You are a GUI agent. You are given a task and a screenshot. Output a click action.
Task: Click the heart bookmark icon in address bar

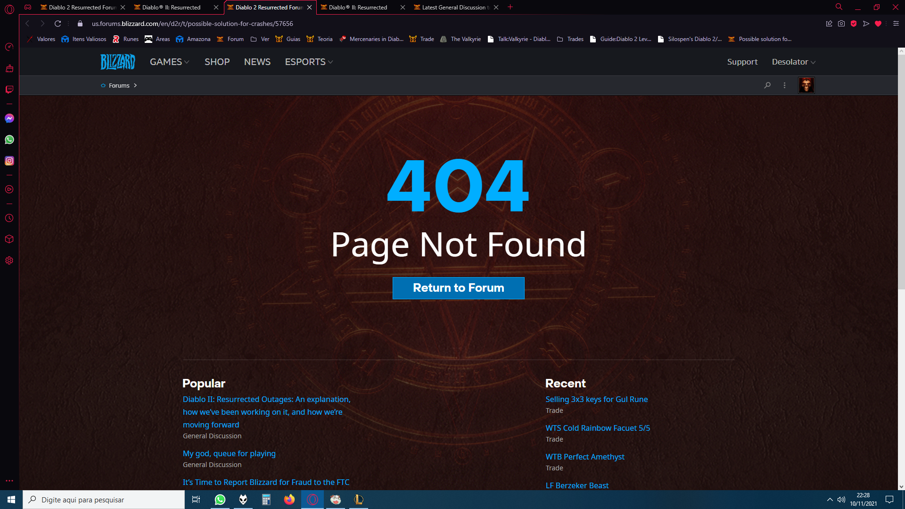point(878,24)
